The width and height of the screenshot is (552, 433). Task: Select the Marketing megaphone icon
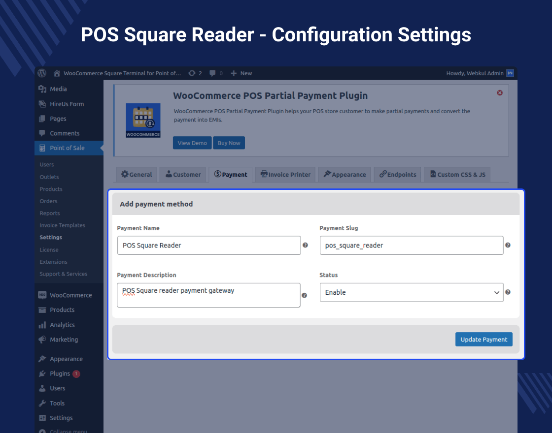click(43, 340)
